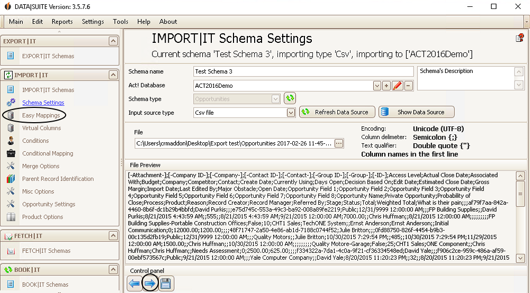Select Opportunity Settings in sidebar

[49, 204]
